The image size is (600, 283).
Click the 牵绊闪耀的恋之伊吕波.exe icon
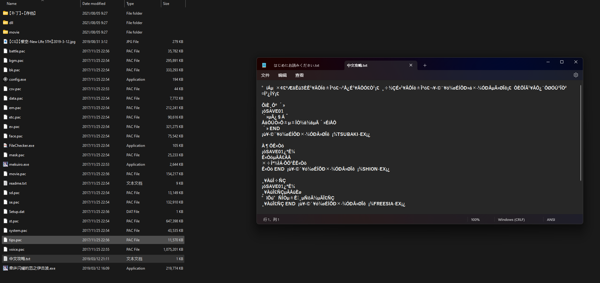click(x=5, y=268)
